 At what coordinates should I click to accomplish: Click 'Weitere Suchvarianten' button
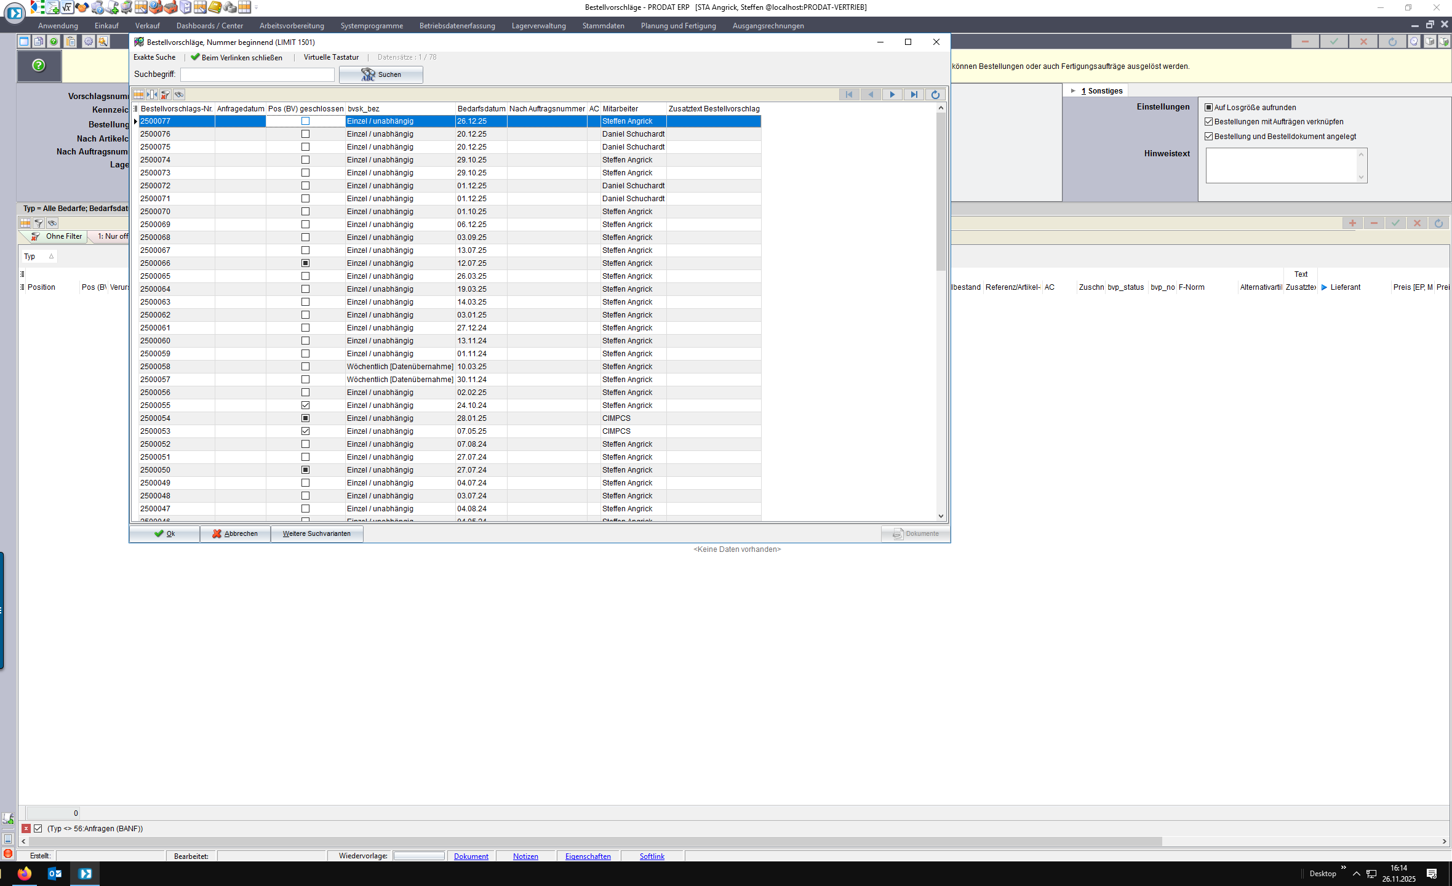point(316,533)
